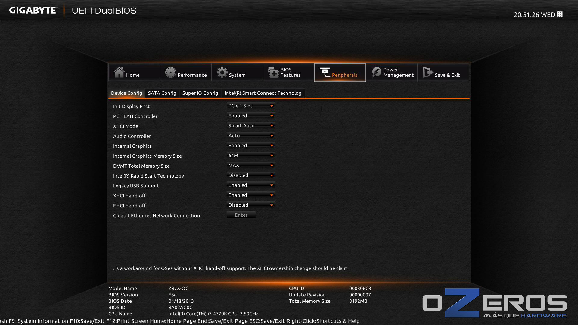Click the Audio Controller label

[x=132, y=136]
